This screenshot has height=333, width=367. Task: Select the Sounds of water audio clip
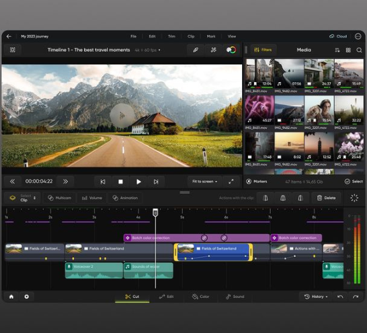[148, 270]
